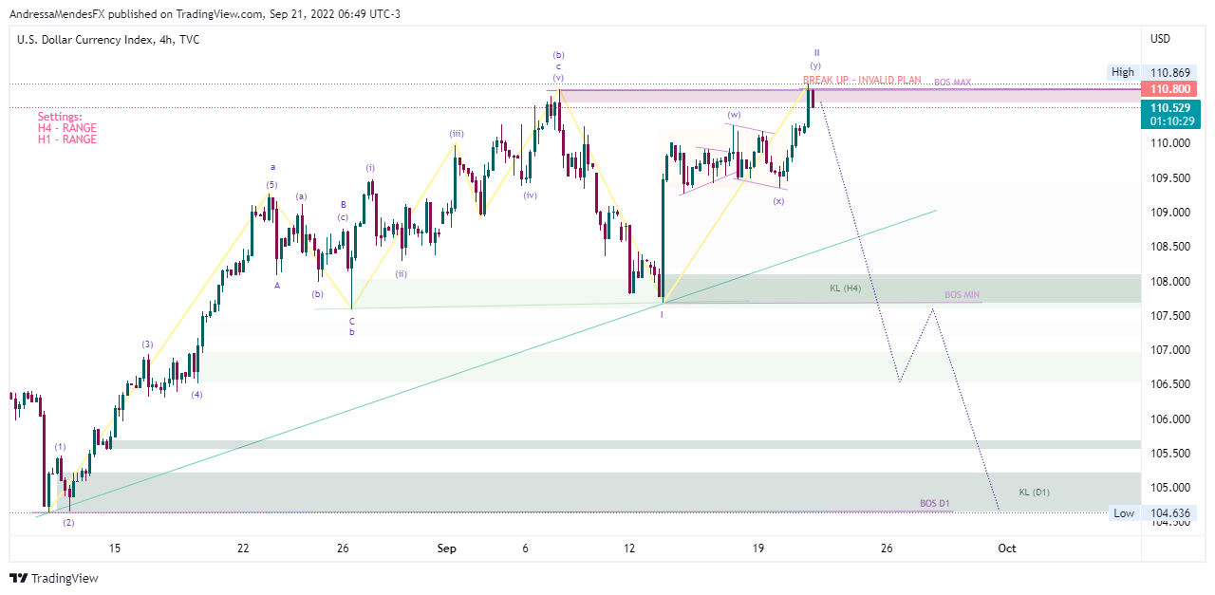The height and width of the screenshot is (595, 1215).
Task: Click the 108.500 price axis value
Action: coord(1170,247)
